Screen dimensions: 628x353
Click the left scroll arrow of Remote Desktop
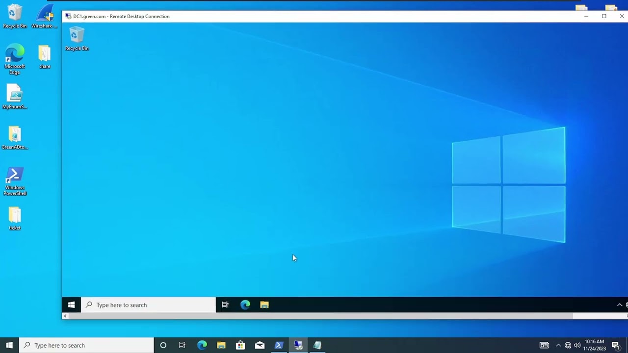click(65, 316)
